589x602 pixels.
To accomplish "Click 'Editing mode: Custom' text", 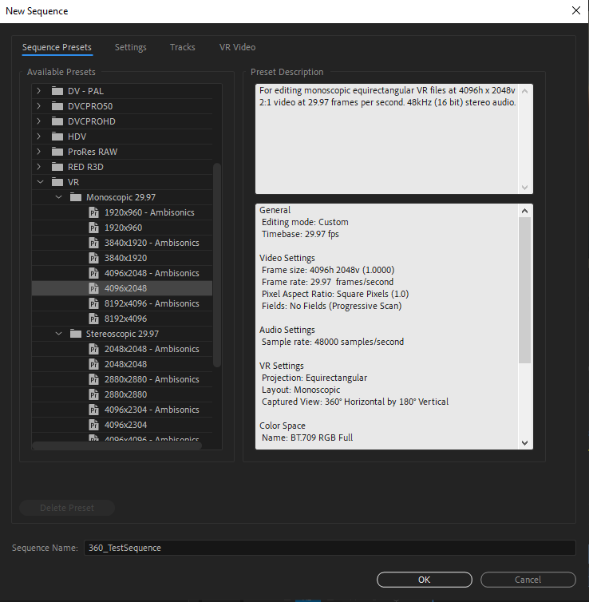I will coord(305,222).
